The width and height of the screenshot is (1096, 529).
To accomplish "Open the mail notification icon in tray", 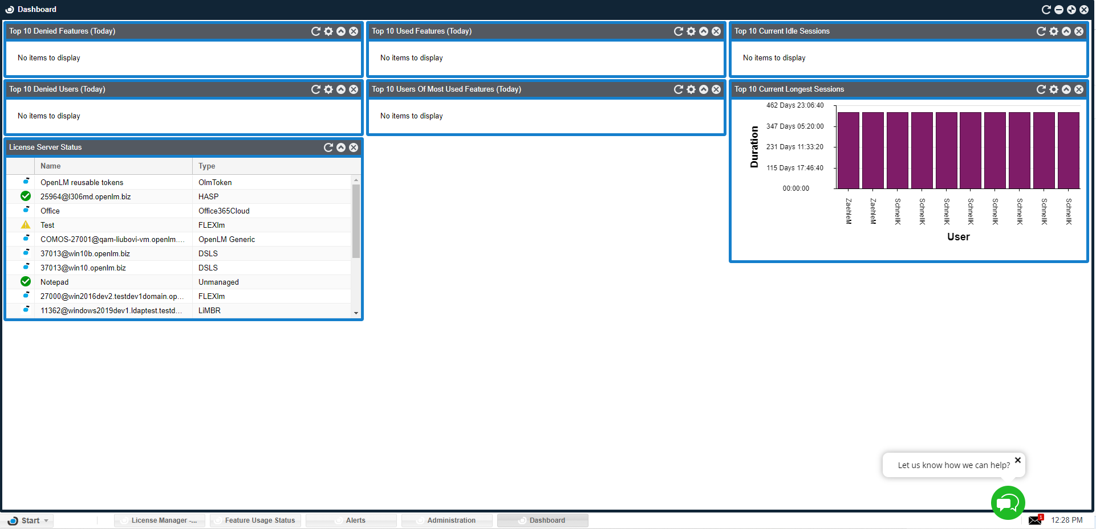I will (x=1035, y=520).
